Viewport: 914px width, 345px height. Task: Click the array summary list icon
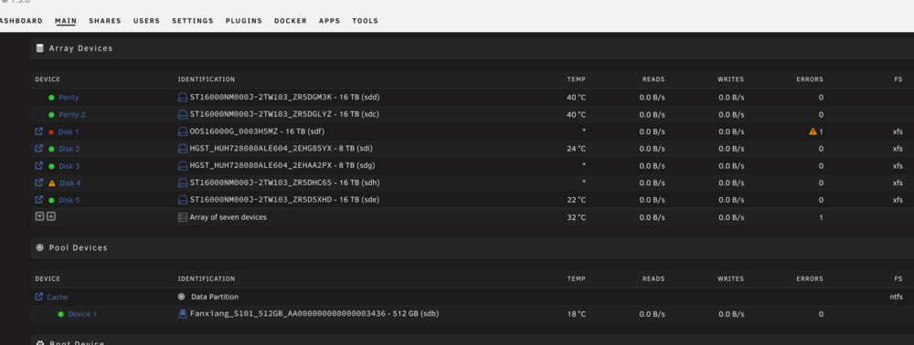(183, 217)
